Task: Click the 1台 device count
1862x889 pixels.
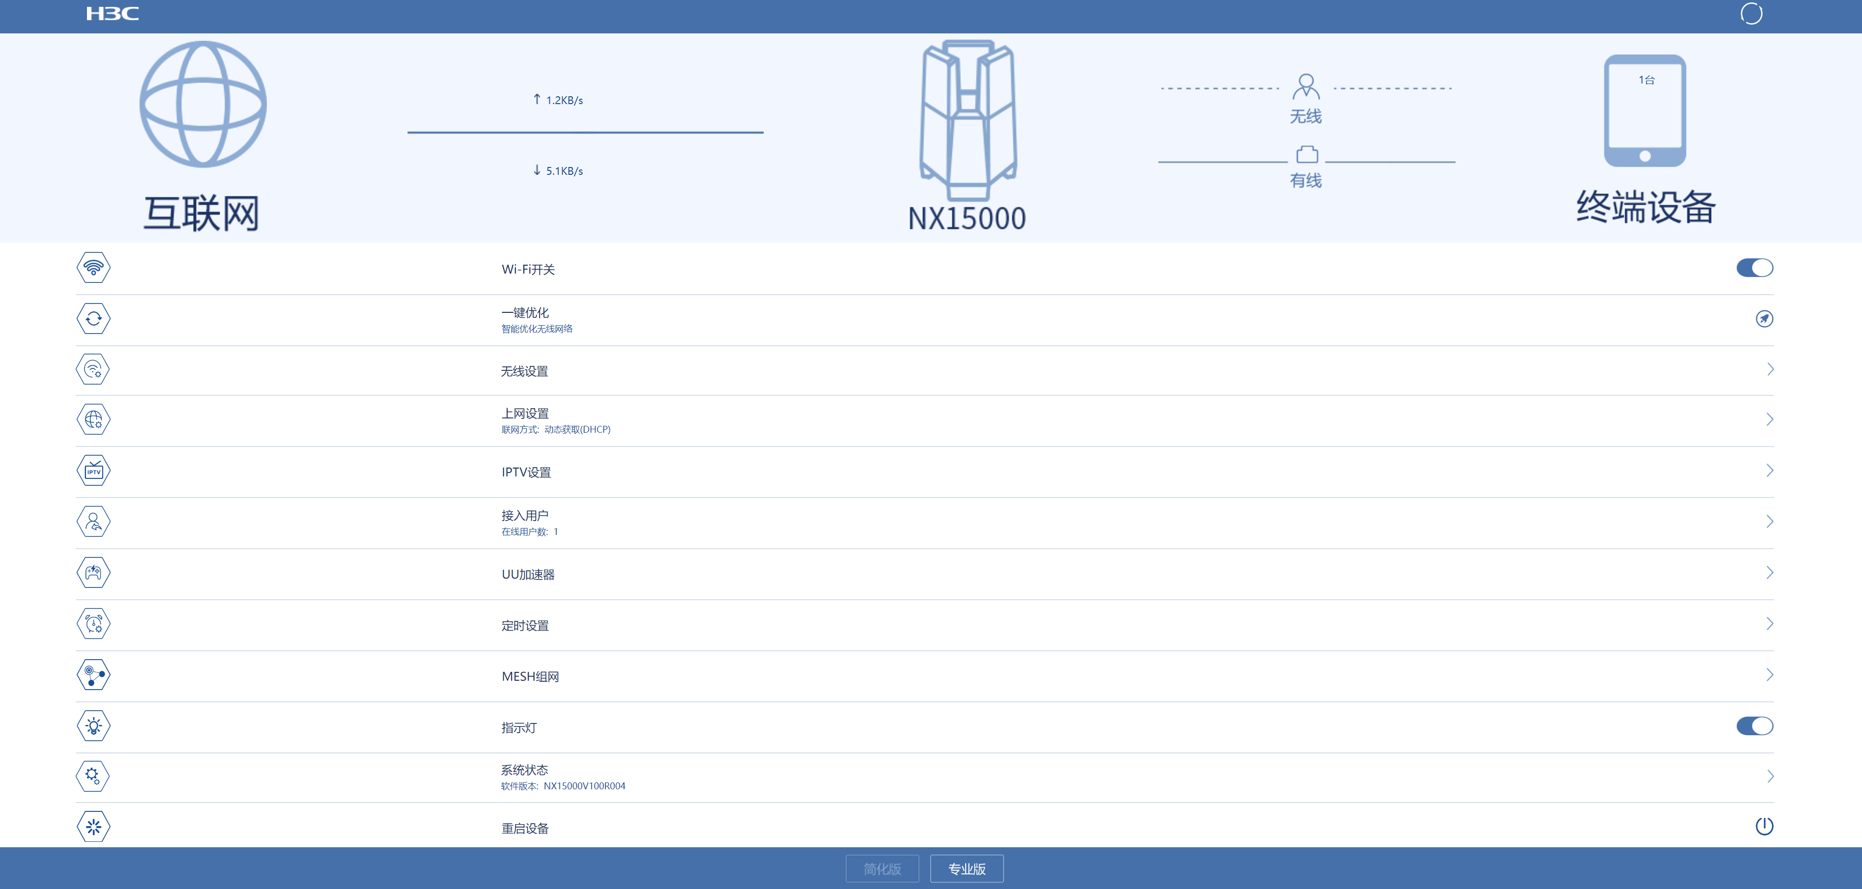Action: (1646, 80)
